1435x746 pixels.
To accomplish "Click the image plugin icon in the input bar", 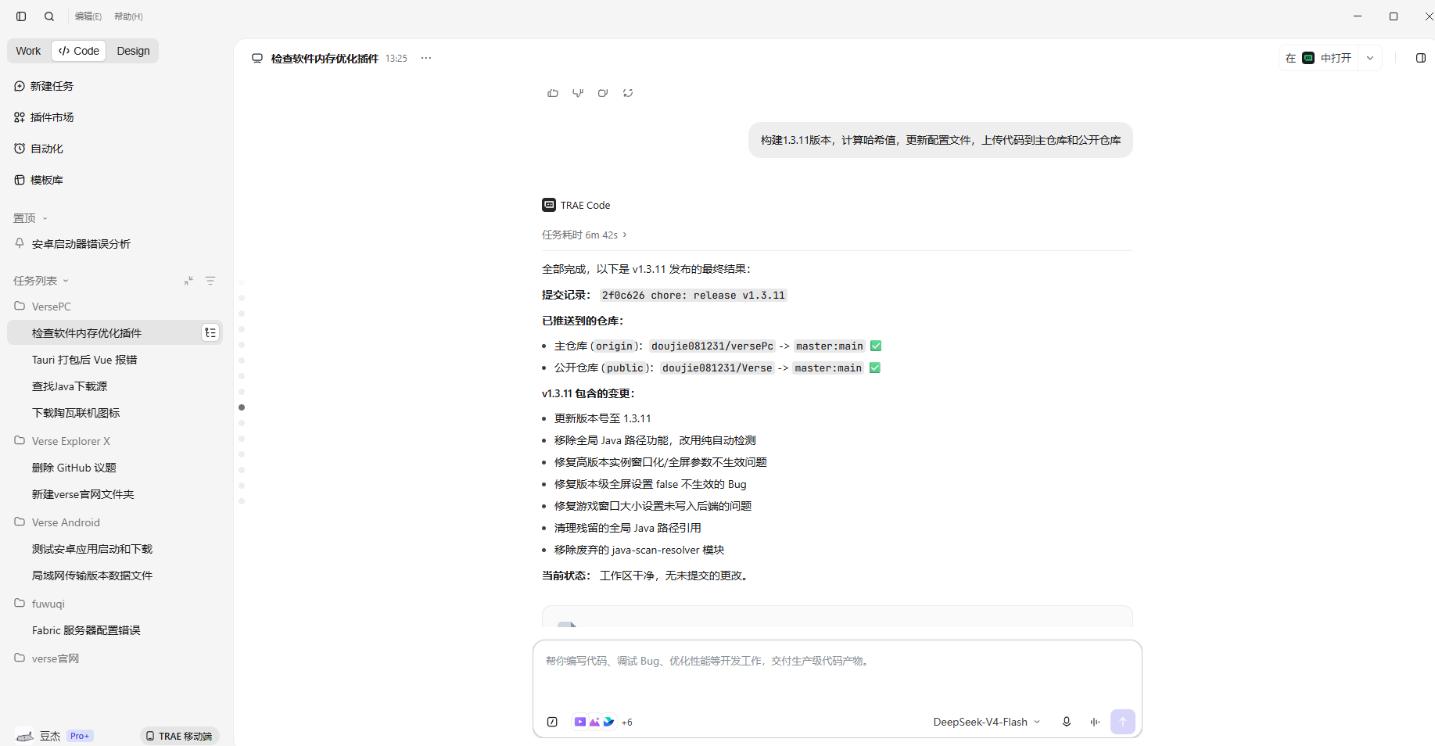I will point(594,722).
